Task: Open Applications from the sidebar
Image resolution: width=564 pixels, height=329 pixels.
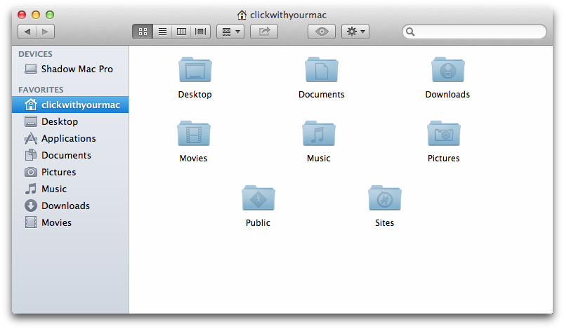Action: 70,138
